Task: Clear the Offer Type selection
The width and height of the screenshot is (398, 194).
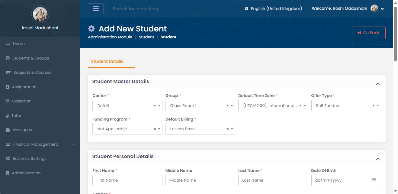Action: click(373, 106)
